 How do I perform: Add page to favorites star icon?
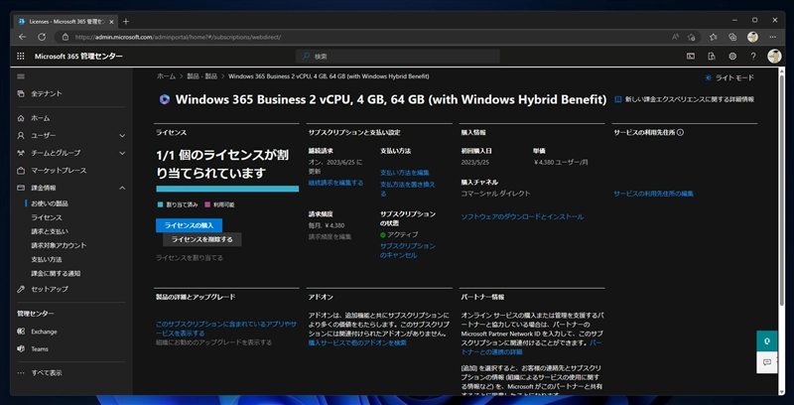[x=691, y=37]
